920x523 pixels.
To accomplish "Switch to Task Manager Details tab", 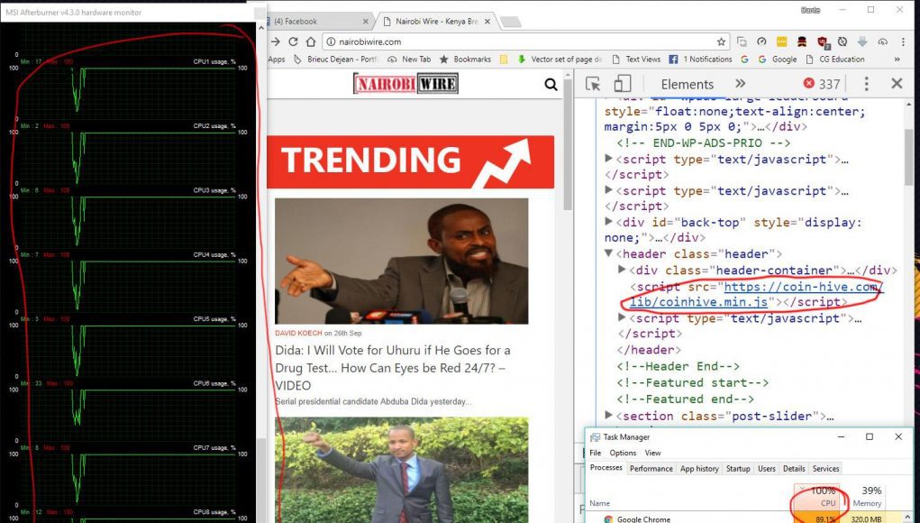I will click(x=793, y=468).
